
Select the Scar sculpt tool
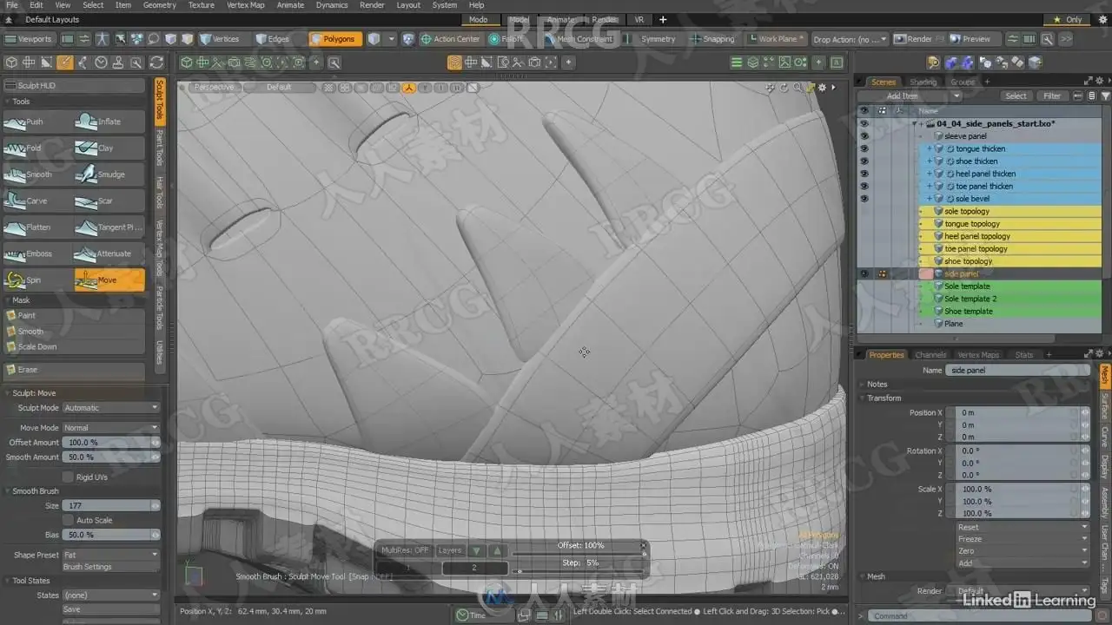(109, 201)
